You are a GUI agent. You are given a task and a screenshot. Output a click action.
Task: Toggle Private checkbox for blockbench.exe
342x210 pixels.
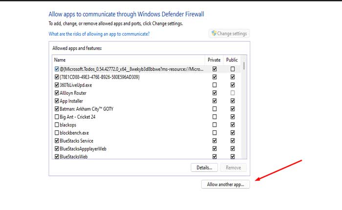pos(214,133)
